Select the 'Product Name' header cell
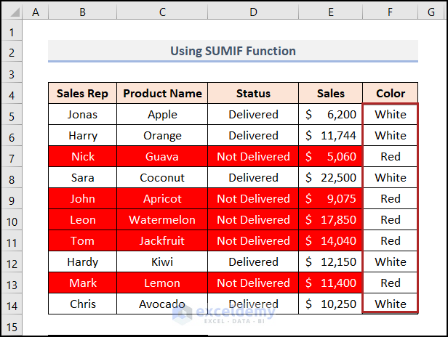This screenshot has height=337, width=448. 162,93
